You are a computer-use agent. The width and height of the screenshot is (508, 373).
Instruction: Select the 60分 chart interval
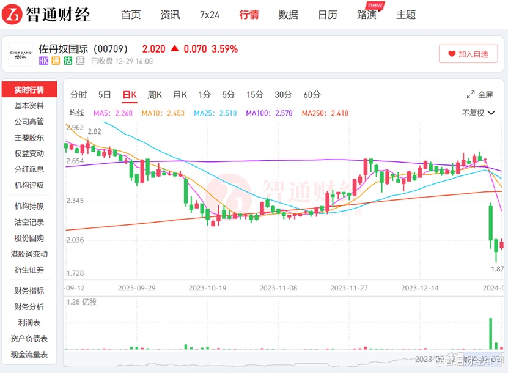[312, 95]
